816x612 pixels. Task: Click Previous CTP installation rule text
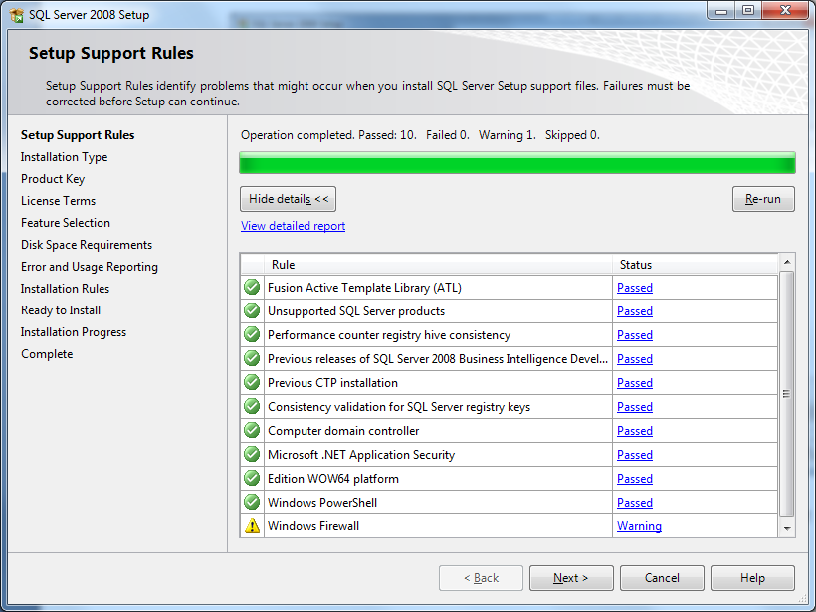click(x=332, y=383)
